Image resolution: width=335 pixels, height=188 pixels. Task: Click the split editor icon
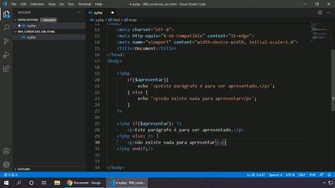click(x=320, y=13)
